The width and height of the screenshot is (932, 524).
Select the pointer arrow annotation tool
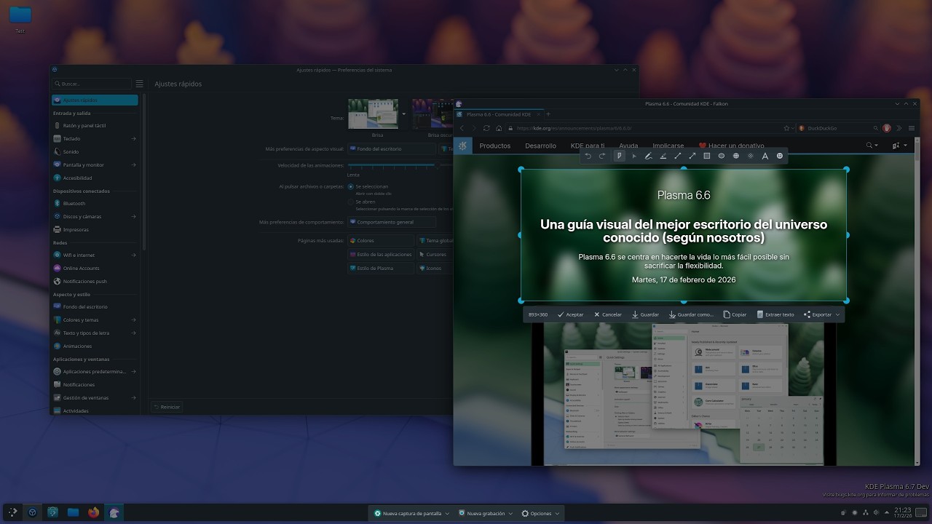[x=633, y=156]
